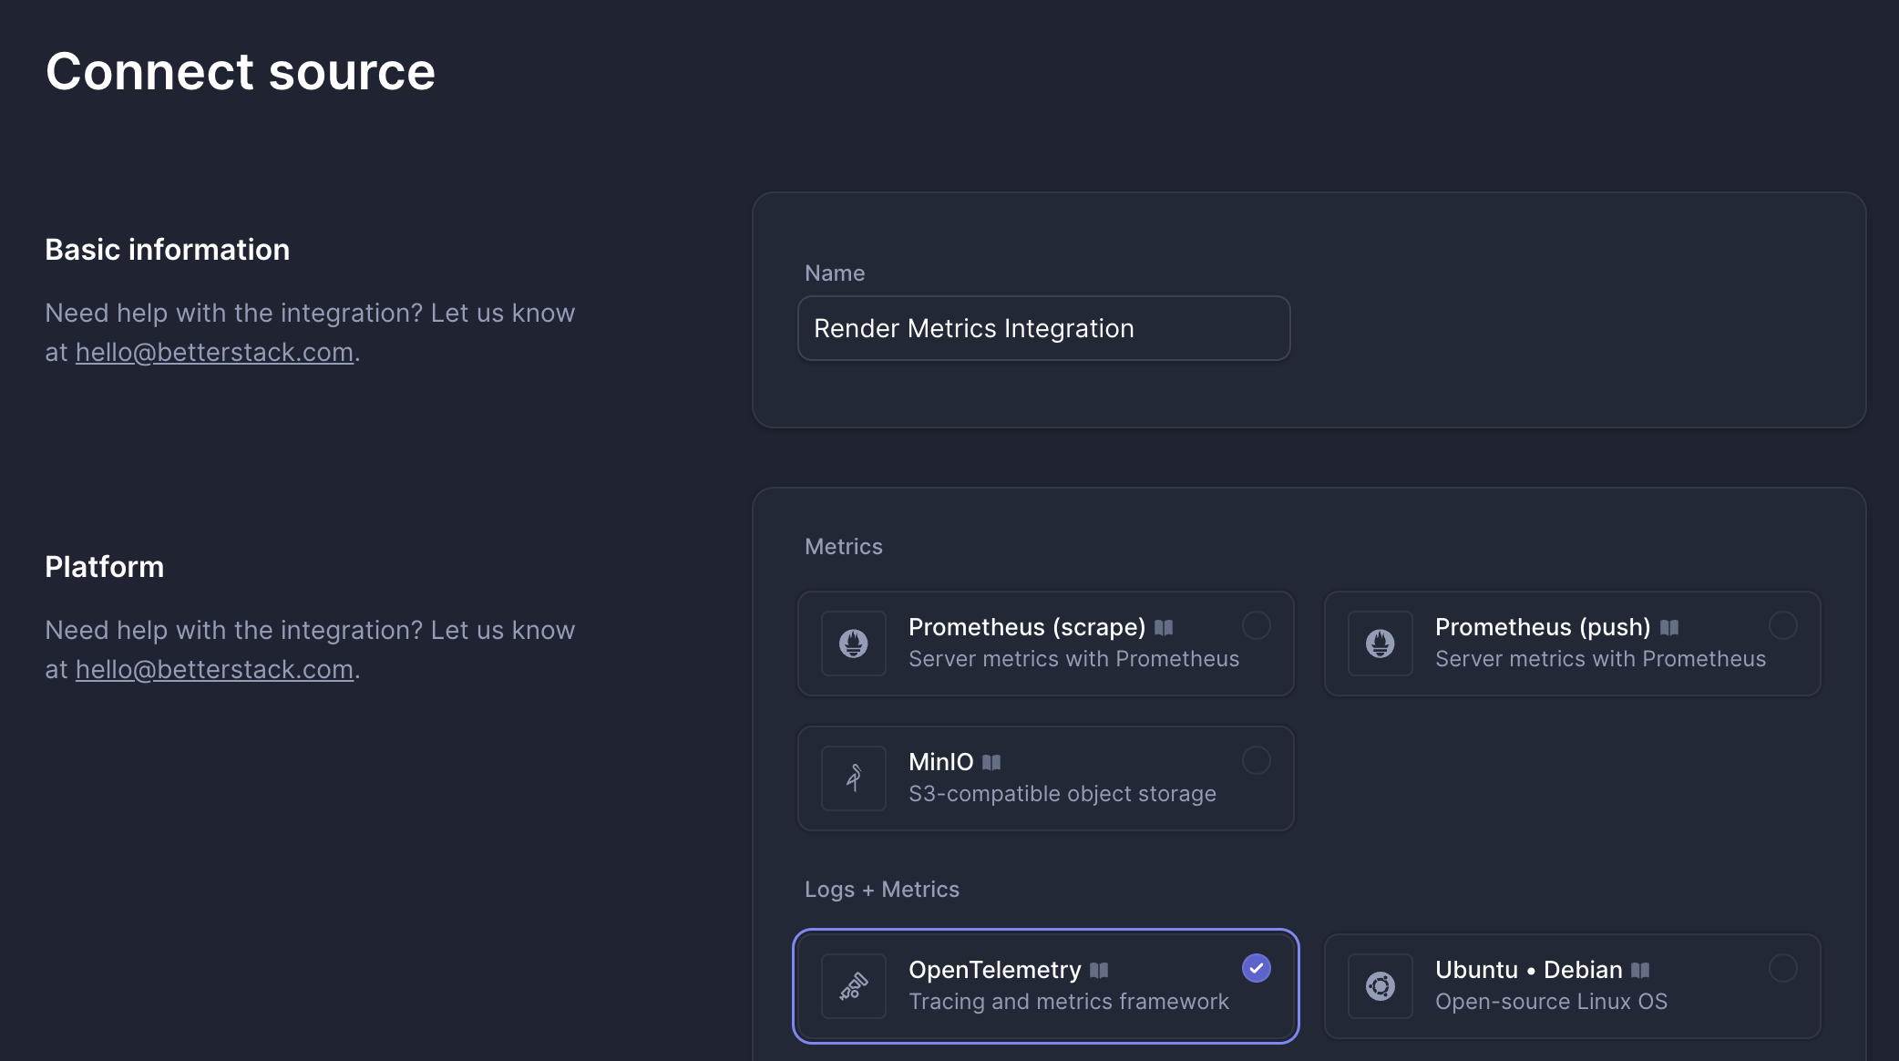Click the Ubuntu circle logo icon
This screenshot has width=1899, height=1061.
[x=1379, y=986]
